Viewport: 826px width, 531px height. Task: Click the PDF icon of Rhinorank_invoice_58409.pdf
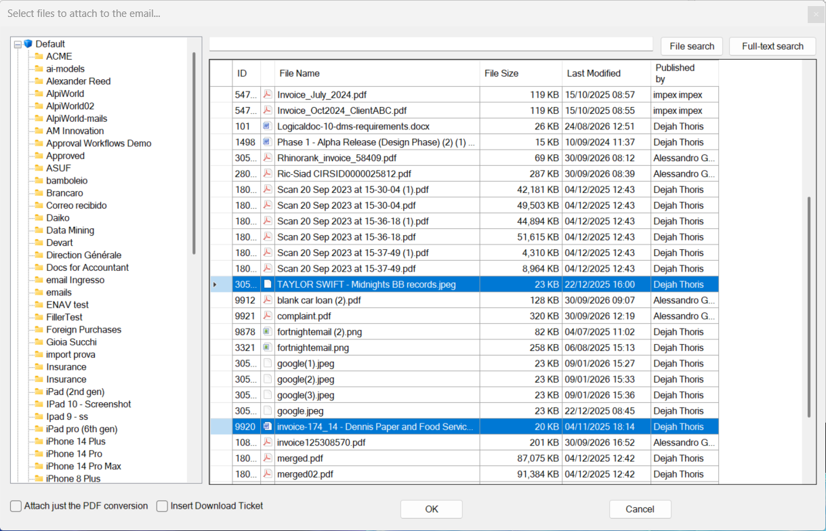tap(267, 158)
